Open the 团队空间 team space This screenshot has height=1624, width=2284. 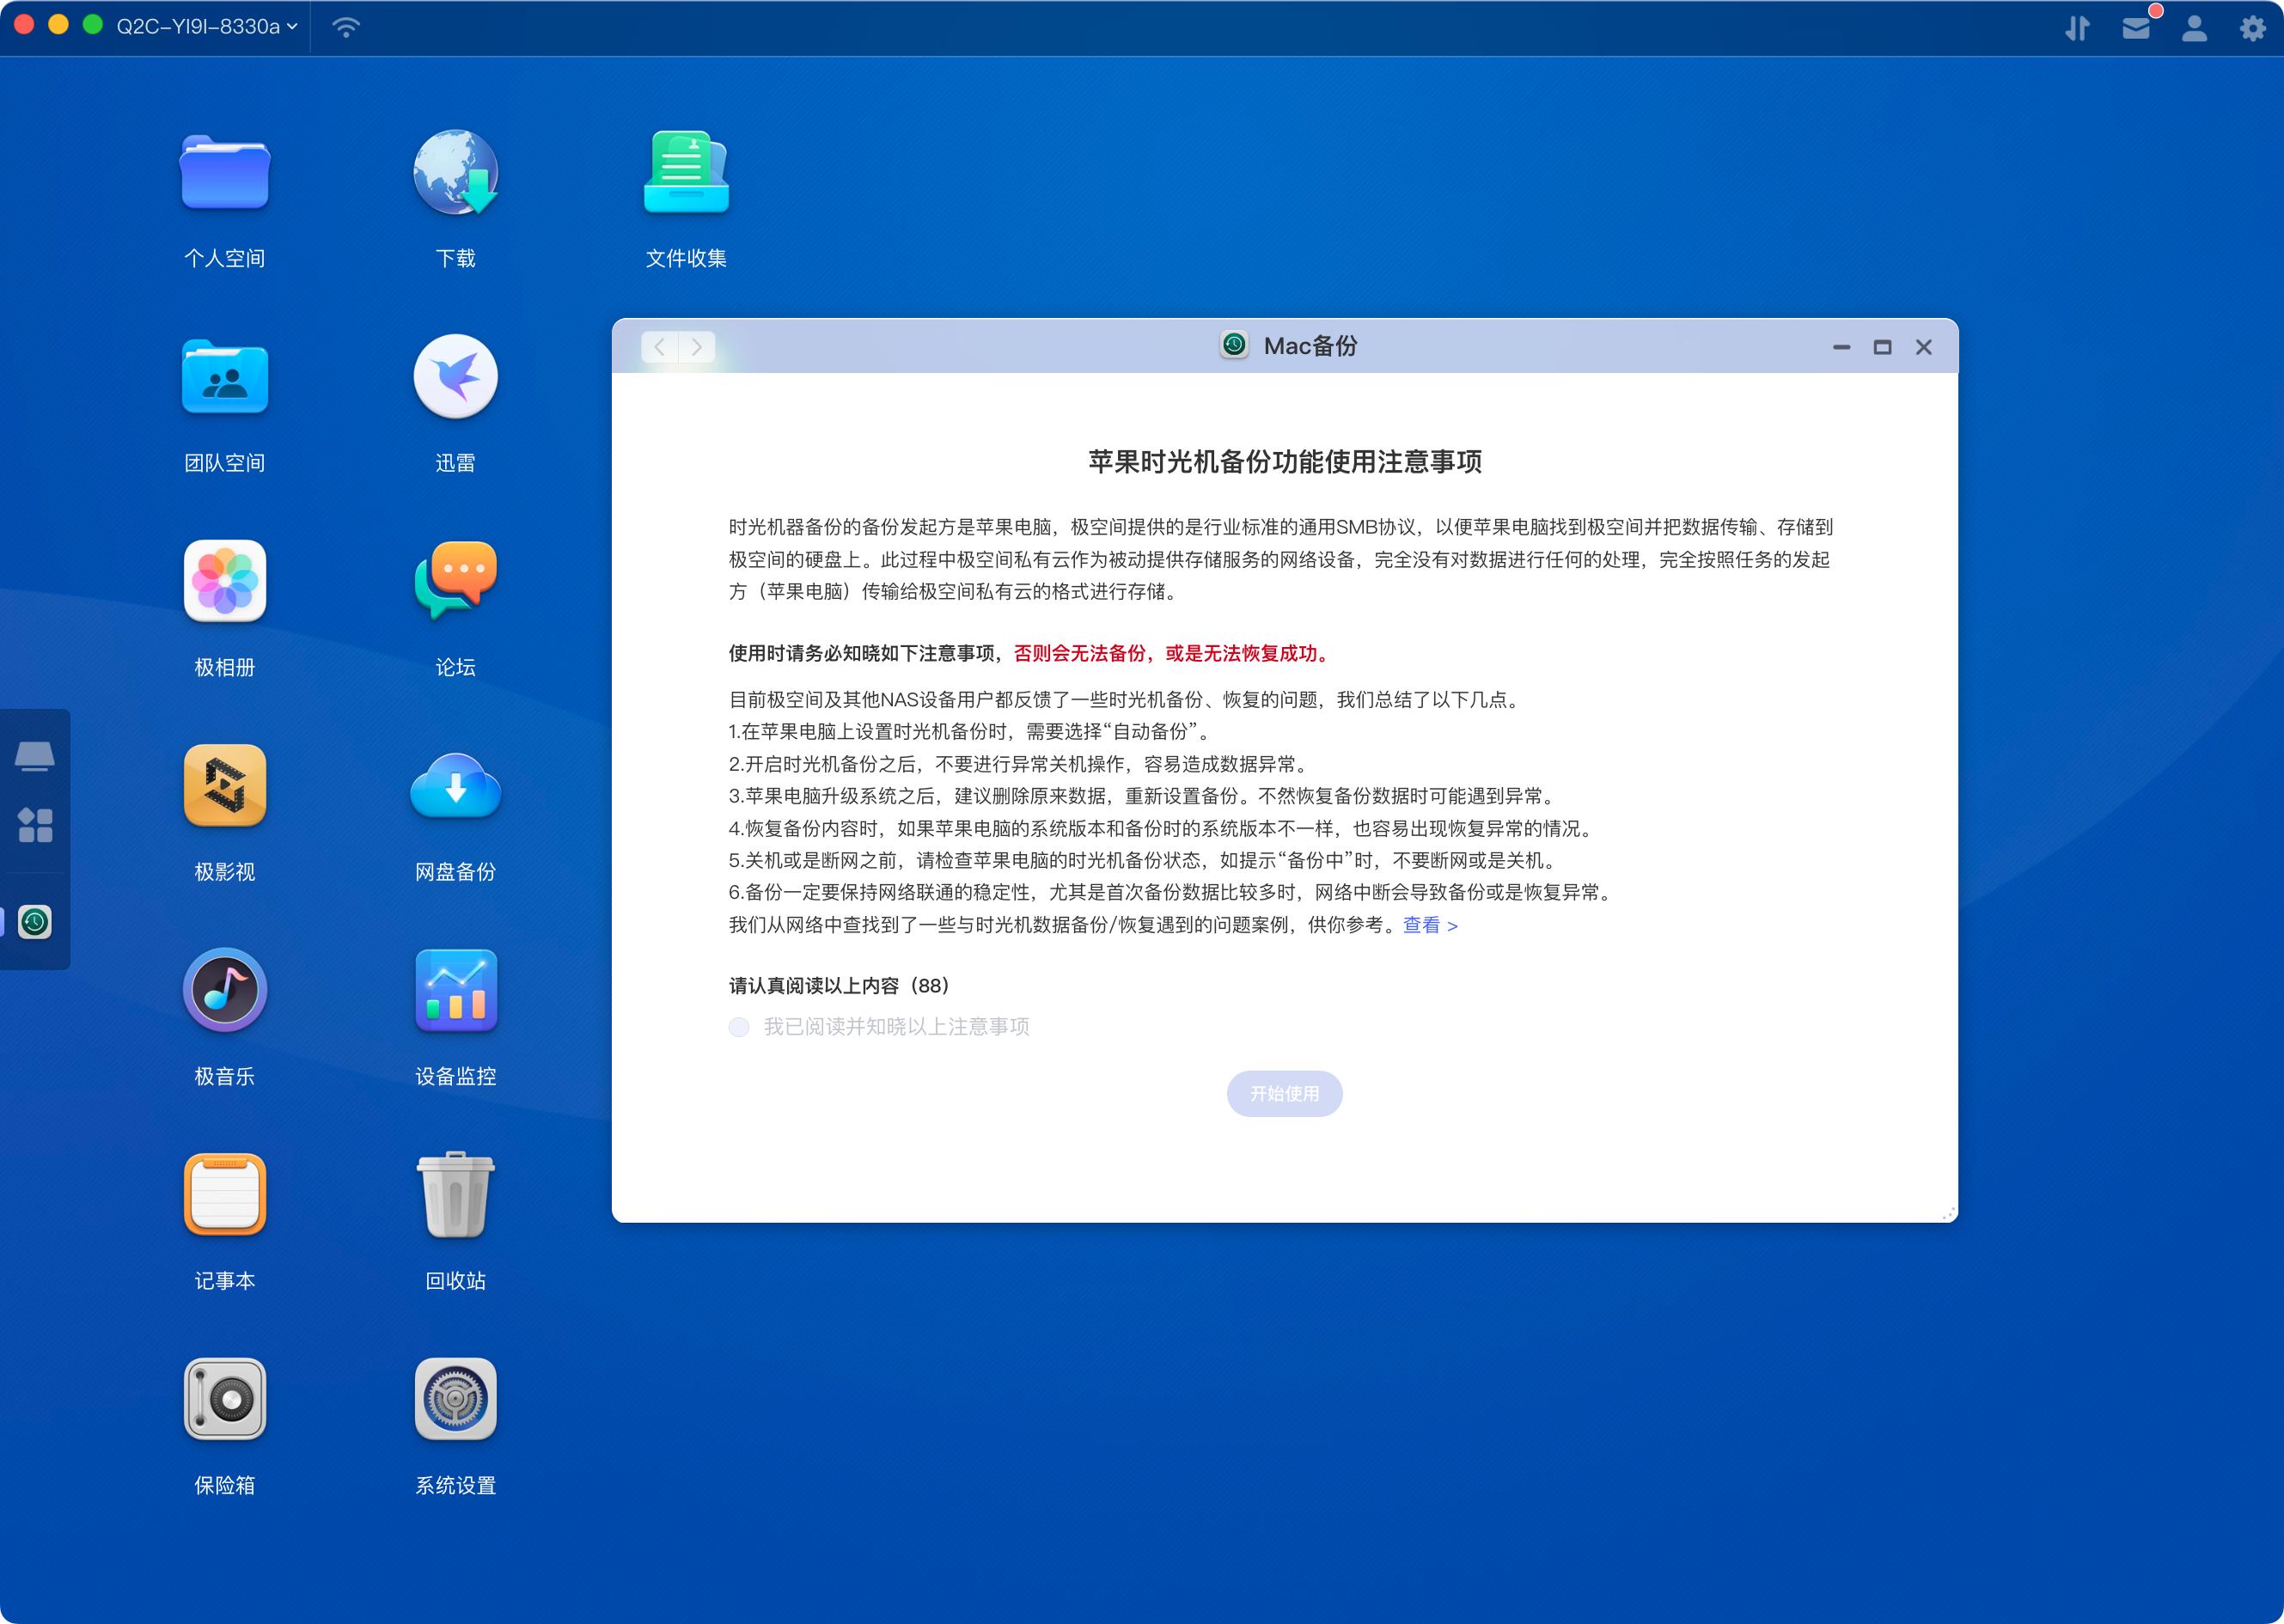click(224, 377)
